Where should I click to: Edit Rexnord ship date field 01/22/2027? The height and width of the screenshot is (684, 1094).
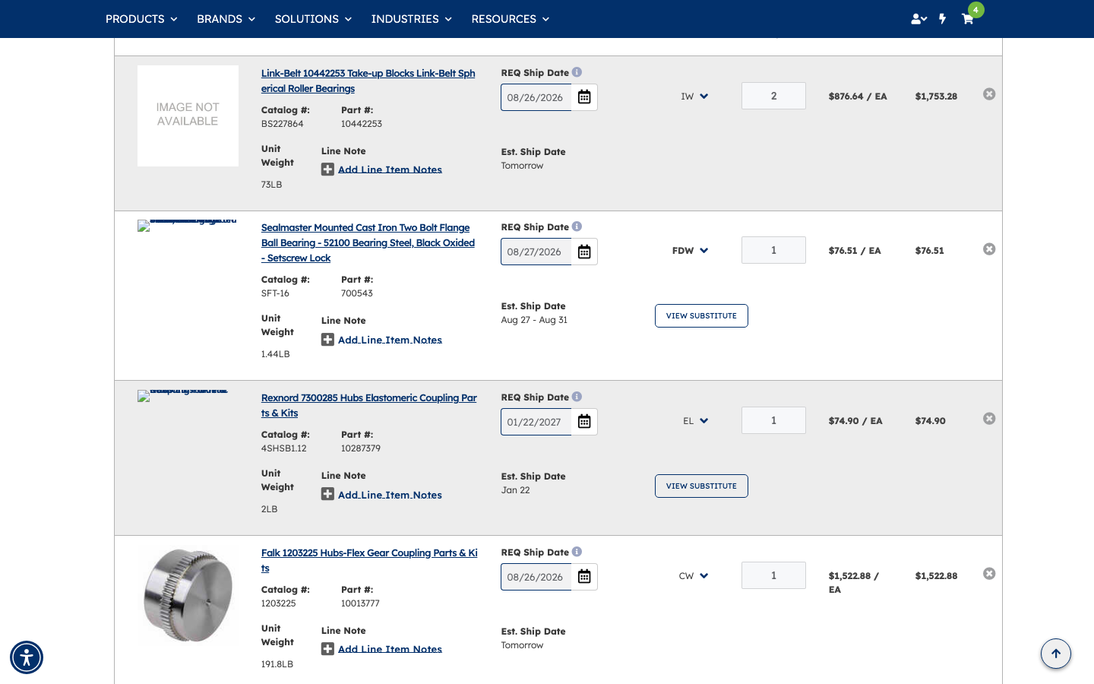pyautogui.click(x=536, y=422)
